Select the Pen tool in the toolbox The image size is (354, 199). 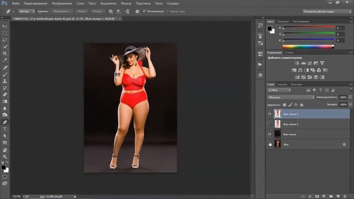pyautogui.click(x=4, y=122)
